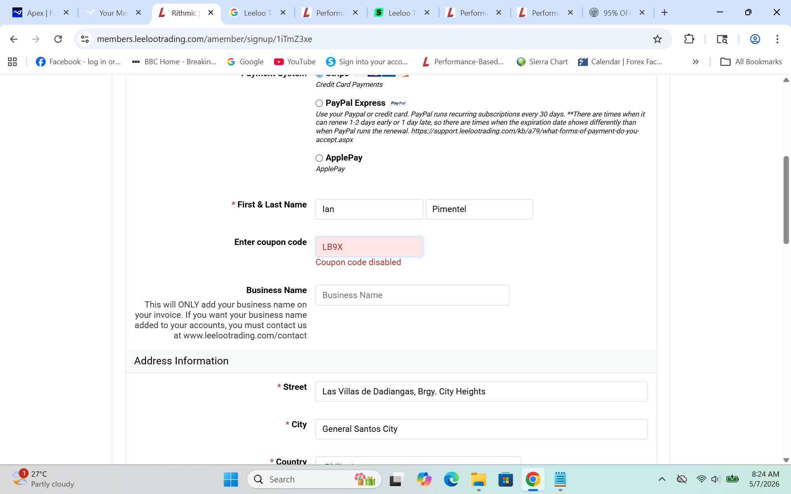Switch to the Apex browser tab

[35, 13]
